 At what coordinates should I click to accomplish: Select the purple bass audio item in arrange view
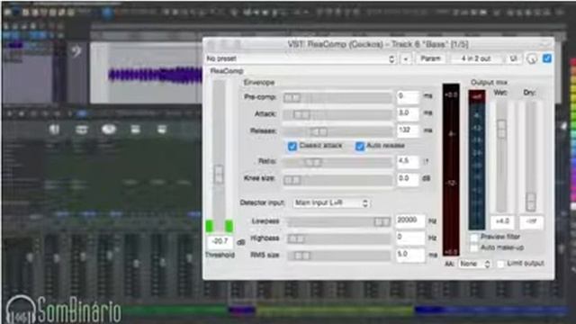coord(156,76)
